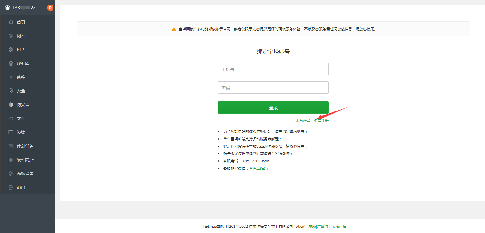Open the 求助|建议请上宝塔论坛 footer link
This screenshot has width=485, height=233.
click(x=327, y=227)
